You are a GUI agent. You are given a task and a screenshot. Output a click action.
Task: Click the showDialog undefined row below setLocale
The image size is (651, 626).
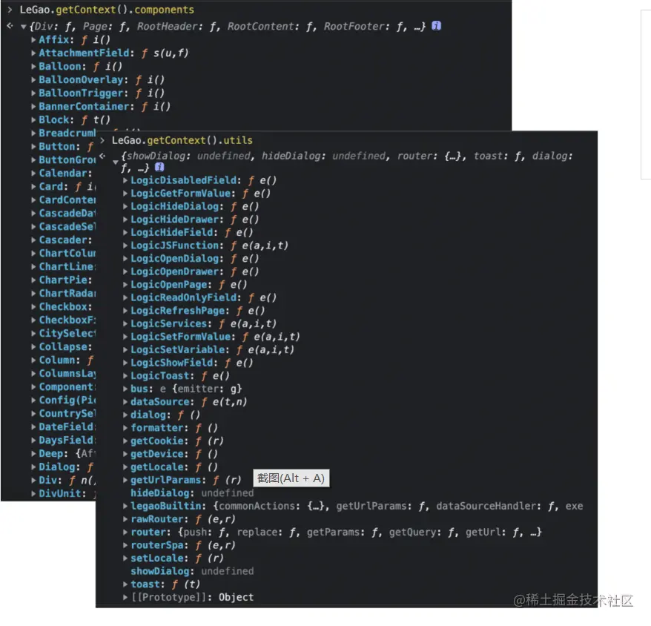[192, 571]
